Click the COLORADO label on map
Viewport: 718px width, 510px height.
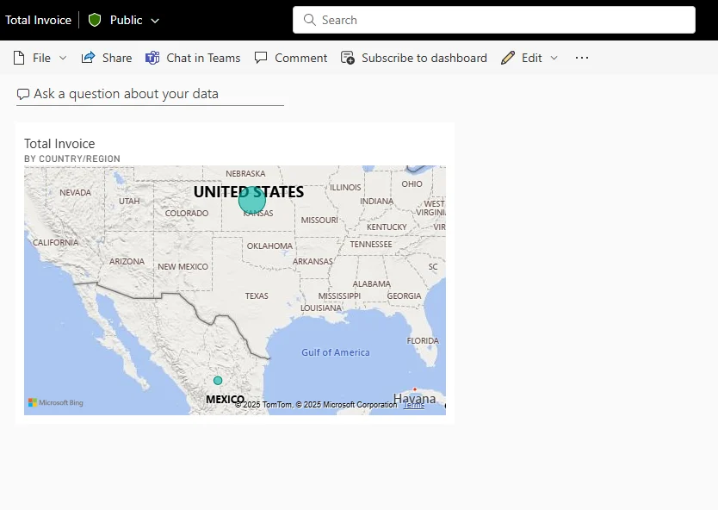pyautogui.click(x=187, y=213)
